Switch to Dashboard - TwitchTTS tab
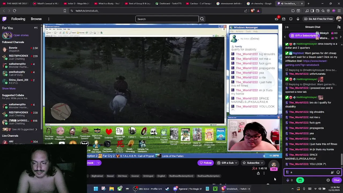The height and width of the screenshot is (193, 343). [169, 3]
